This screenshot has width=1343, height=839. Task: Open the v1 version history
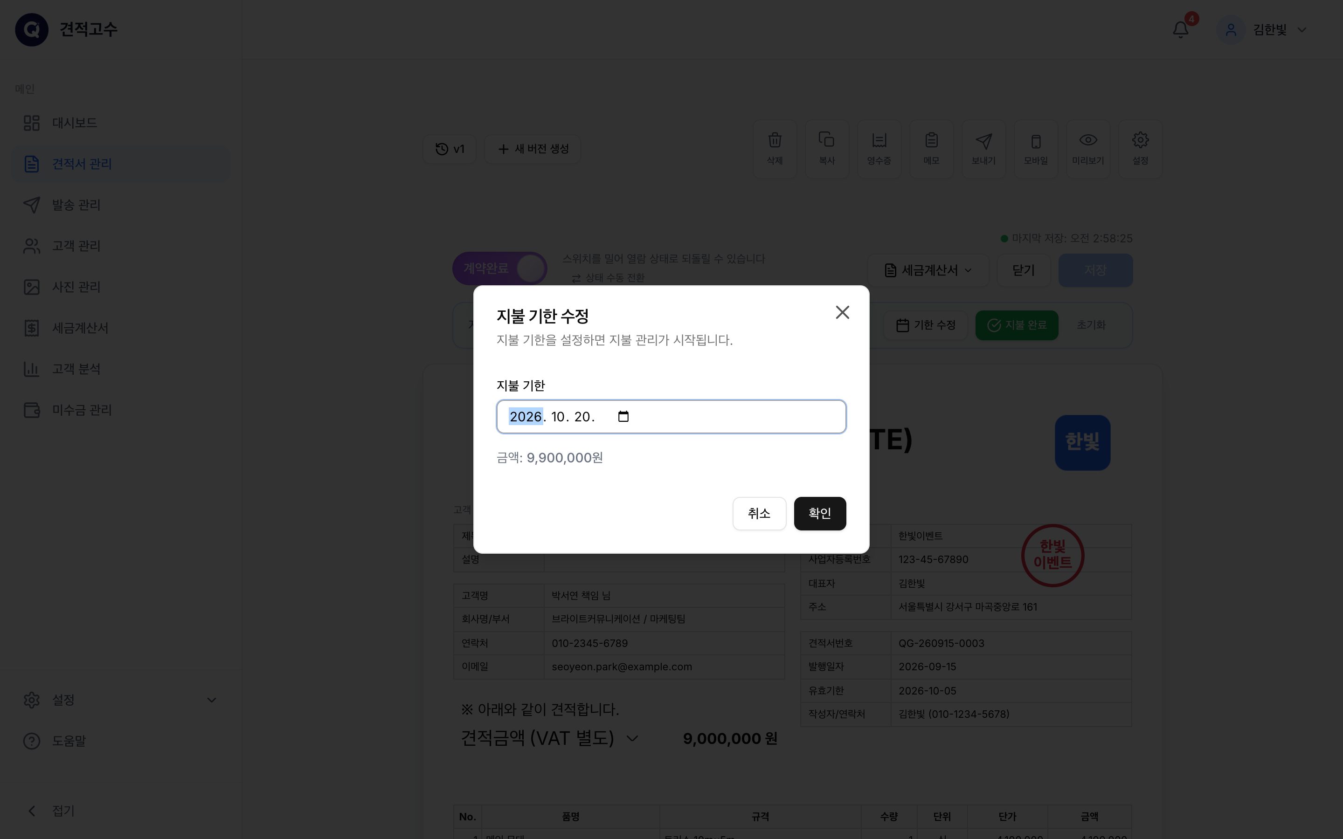click(x=450, y=149)
